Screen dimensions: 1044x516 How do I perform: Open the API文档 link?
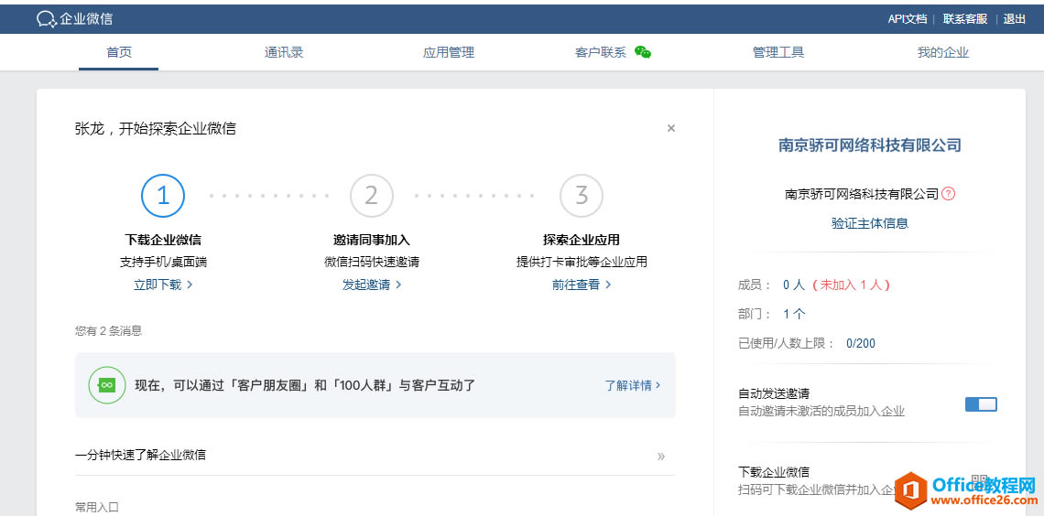click(907, 18)
